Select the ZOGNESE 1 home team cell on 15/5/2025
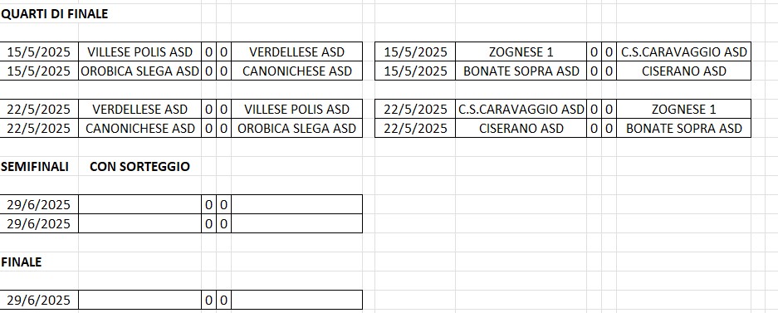 [x=521, y=52]
